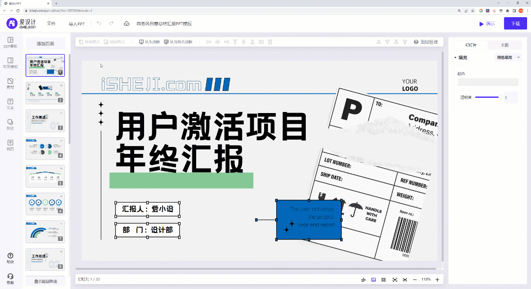
Task: Select slide thumbnail 2
Action: click(x=45, y=93)
